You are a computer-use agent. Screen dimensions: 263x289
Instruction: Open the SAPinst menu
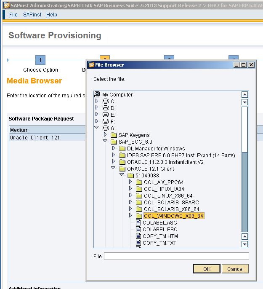point(32,15)
